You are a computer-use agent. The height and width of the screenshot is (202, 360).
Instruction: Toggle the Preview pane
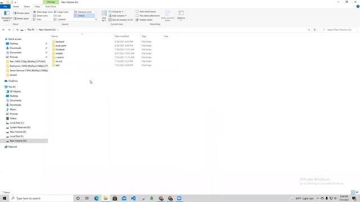point(21,13)
